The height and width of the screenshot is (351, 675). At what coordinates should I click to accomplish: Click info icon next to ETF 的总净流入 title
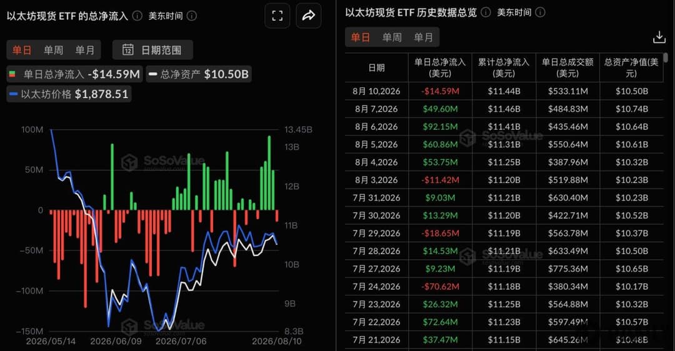137,16
